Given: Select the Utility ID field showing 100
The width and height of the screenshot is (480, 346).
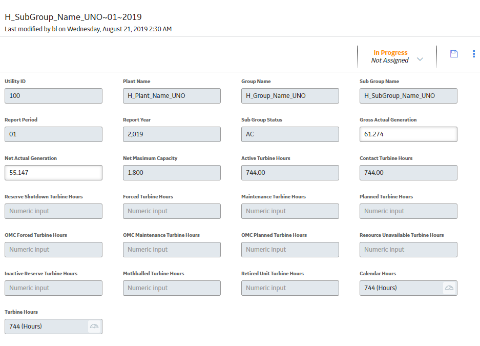Looking at the screenshot, I should pyautogui.click(x=54, y=96).
